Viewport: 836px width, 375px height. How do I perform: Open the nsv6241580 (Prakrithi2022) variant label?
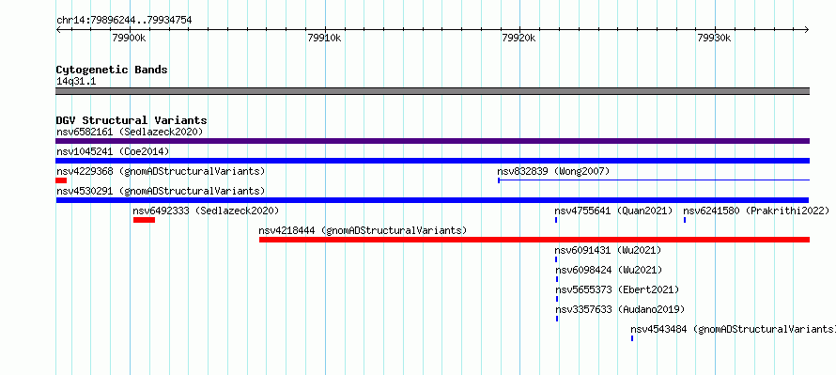click(756, 211)
